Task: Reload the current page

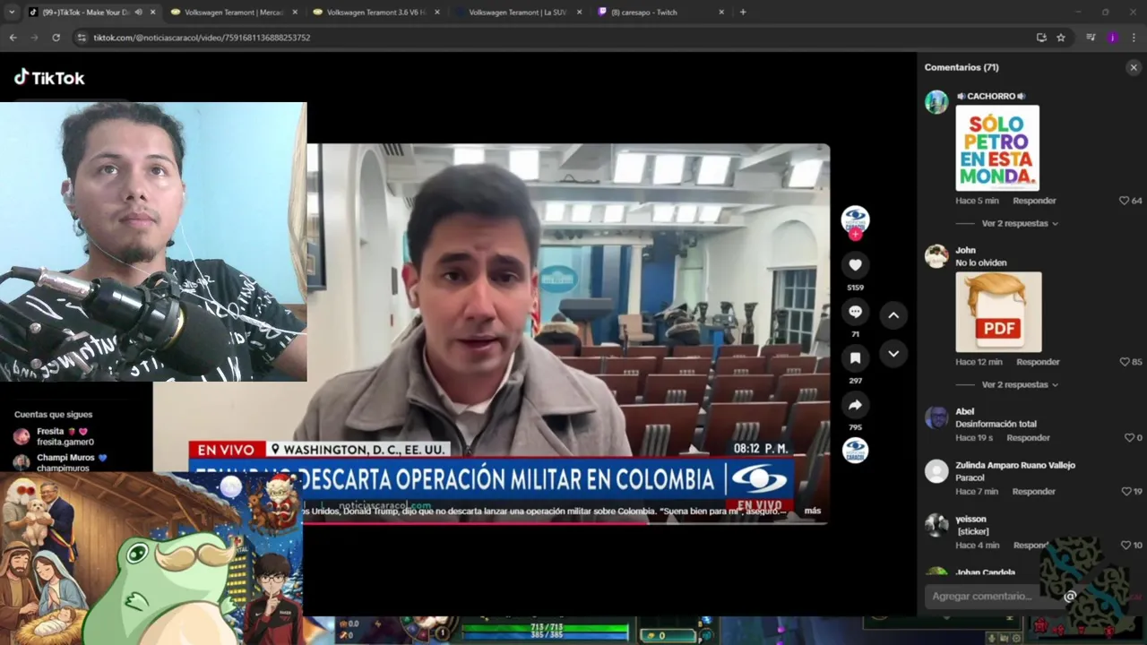Action: click(x=56, y=38)
